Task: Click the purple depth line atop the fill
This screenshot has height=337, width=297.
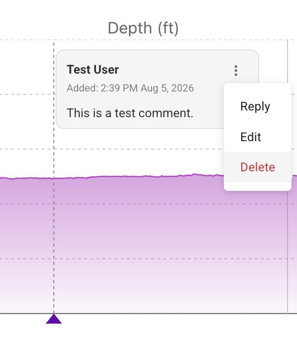Action: [x=129, y=176]
